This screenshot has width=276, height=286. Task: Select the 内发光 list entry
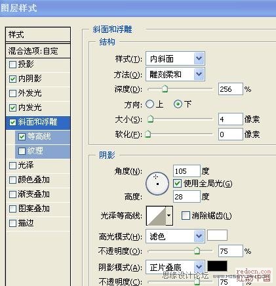38,108
